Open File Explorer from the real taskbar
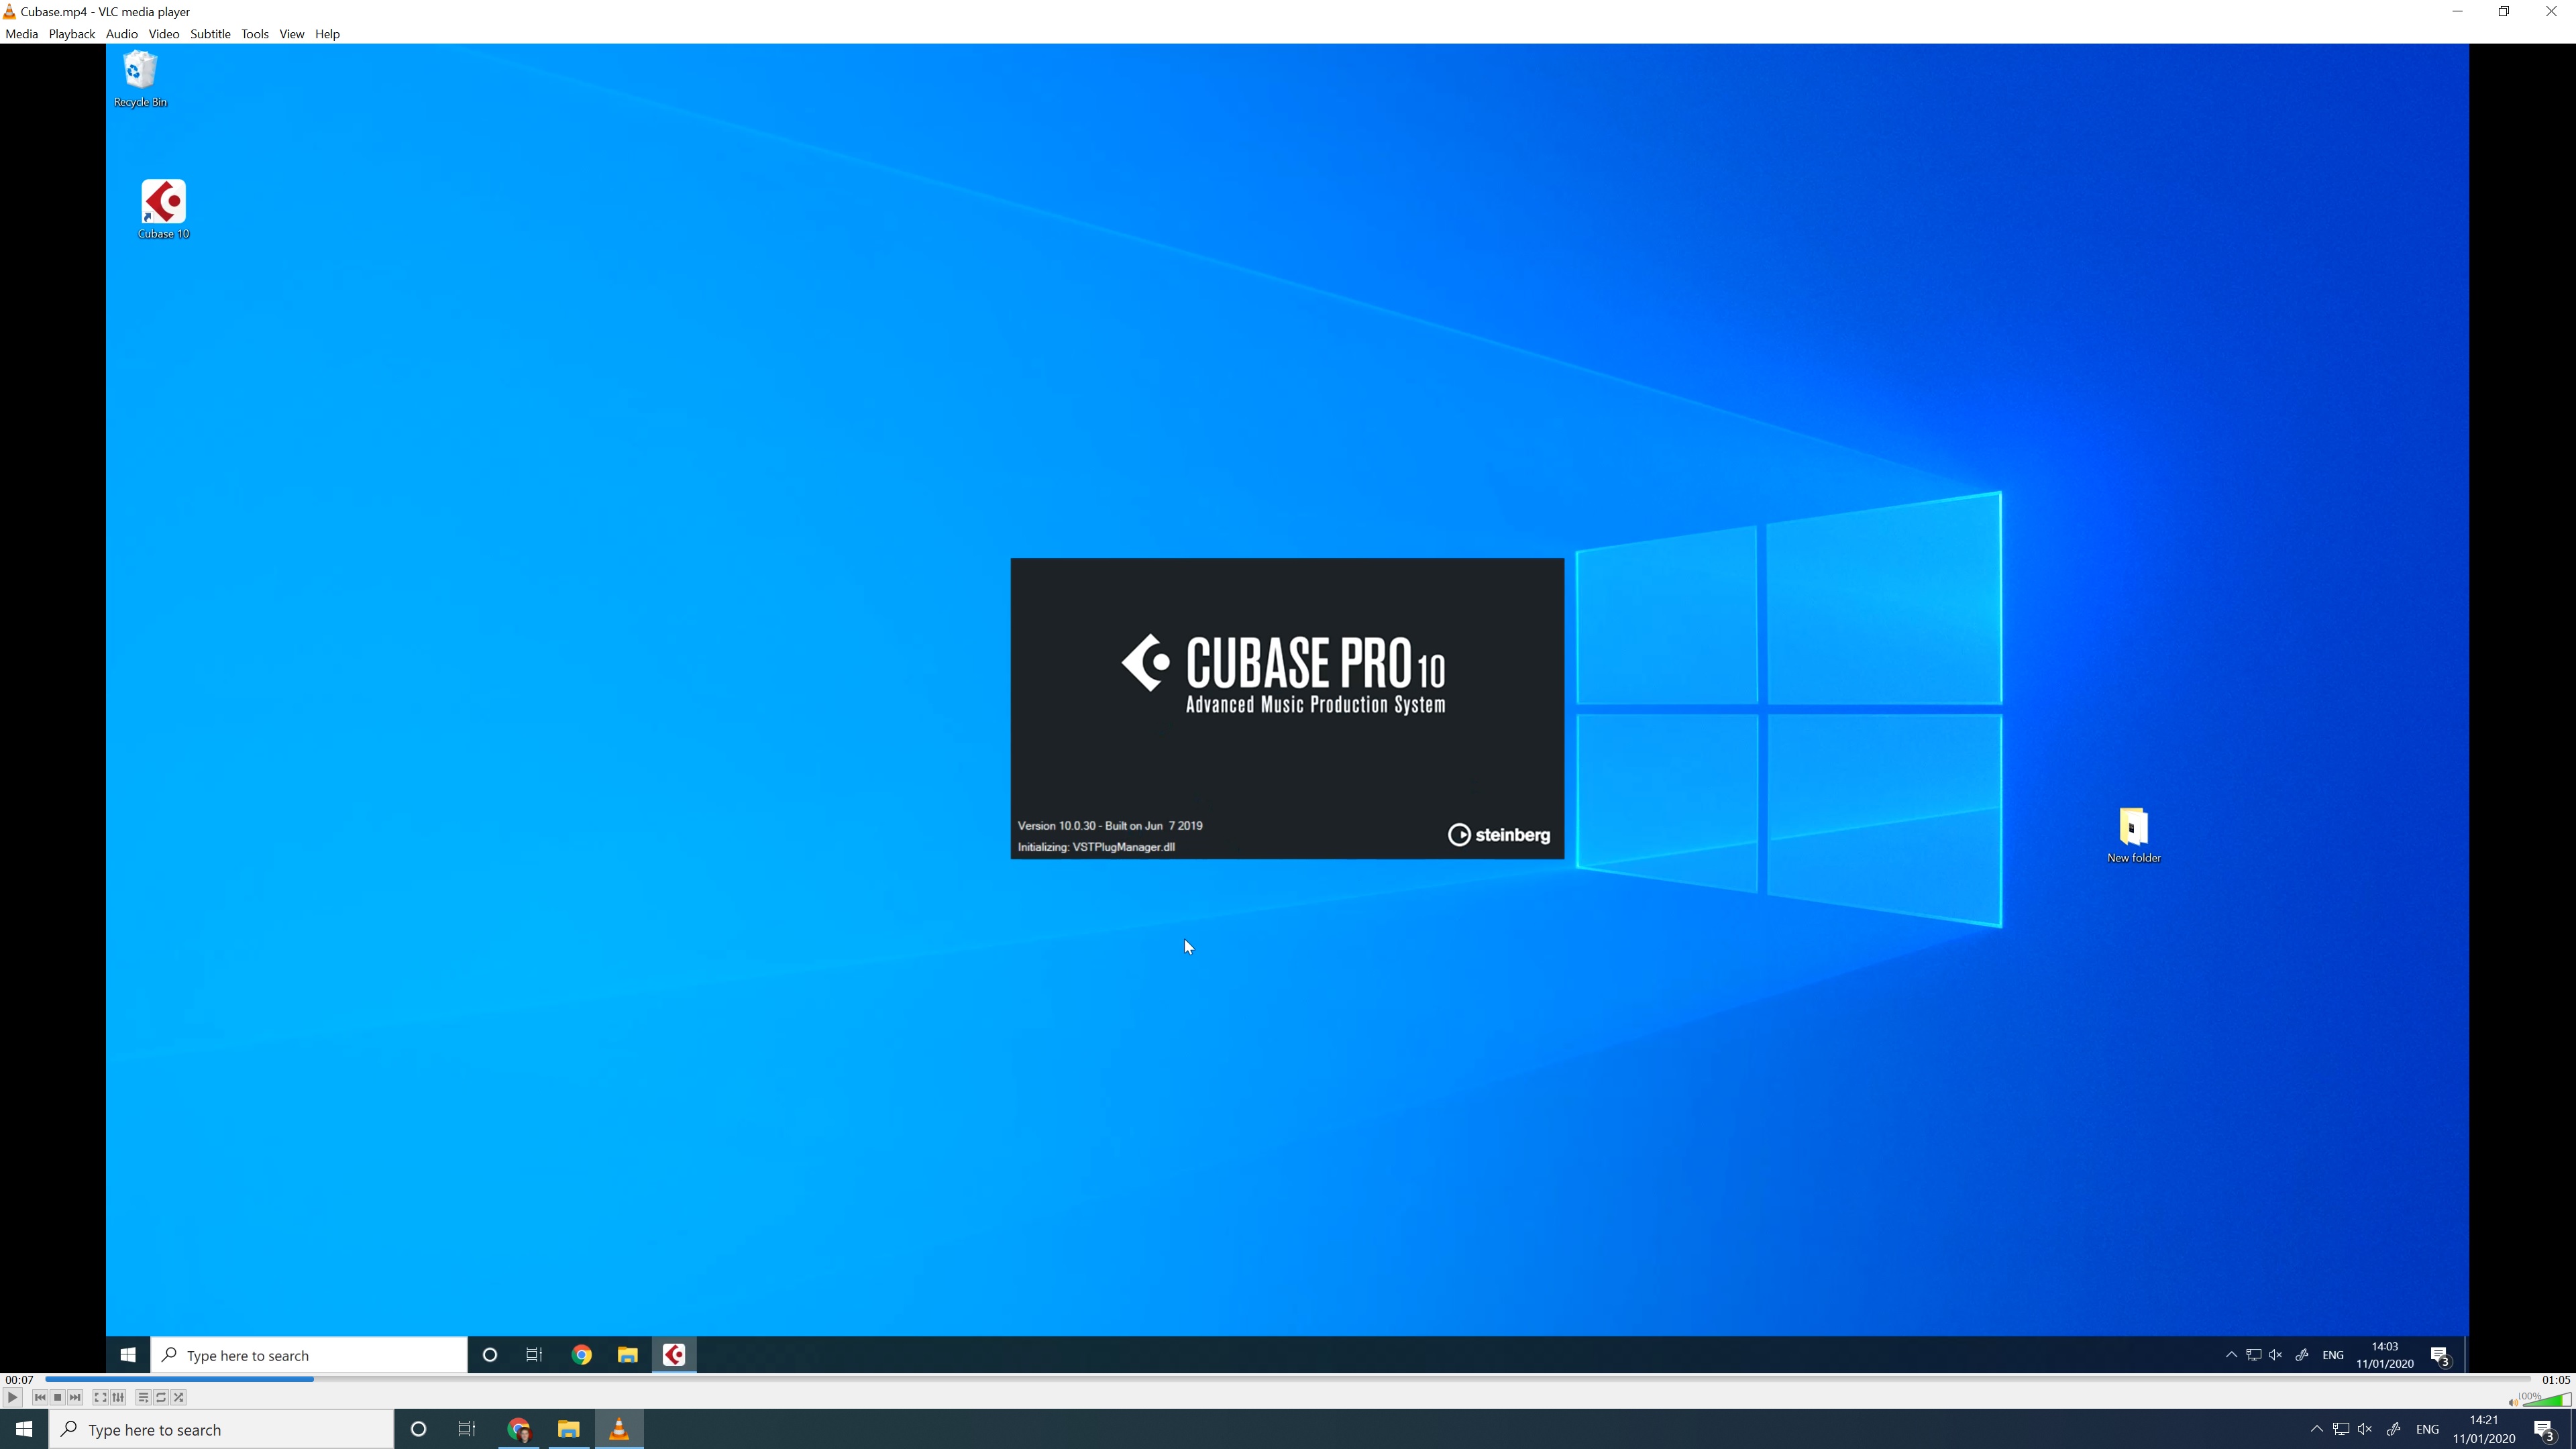 (569, 1429)
